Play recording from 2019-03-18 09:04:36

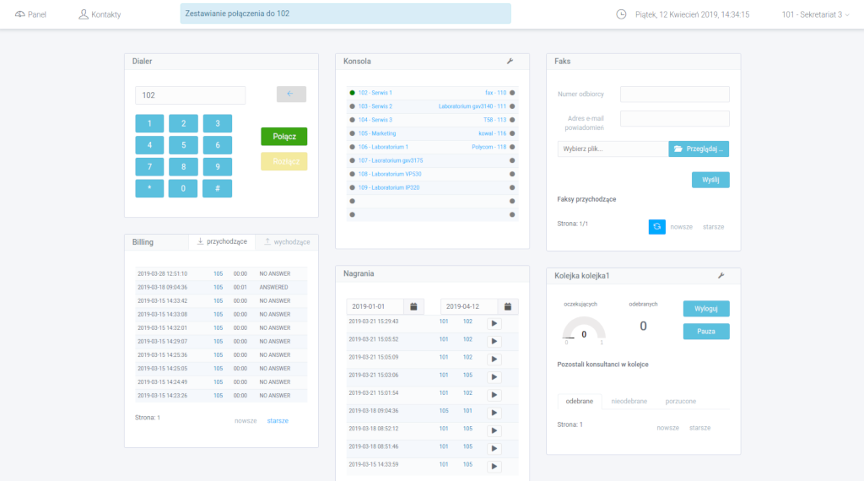[x=494, y=413]
